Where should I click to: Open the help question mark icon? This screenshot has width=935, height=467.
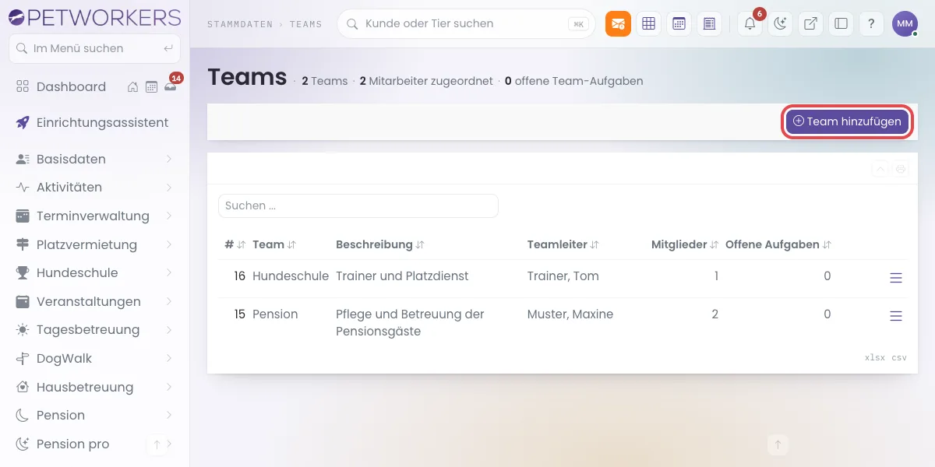pyautogui.click(x=871, y=23)
